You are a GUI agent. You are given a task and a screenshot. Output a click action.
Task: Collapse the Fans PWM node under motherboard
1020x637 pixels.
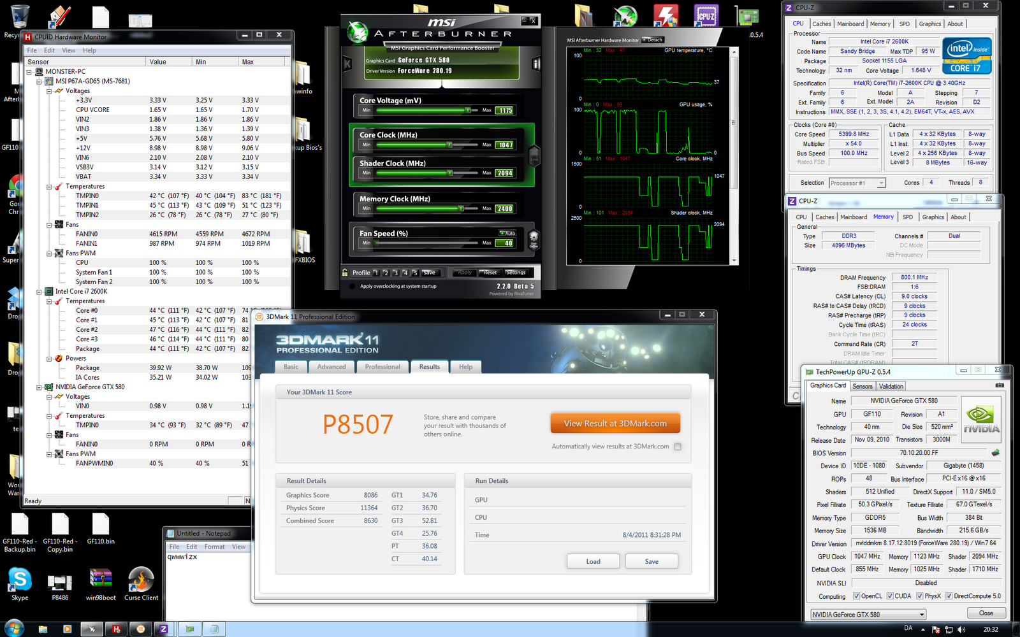click(x=50, y=254)
